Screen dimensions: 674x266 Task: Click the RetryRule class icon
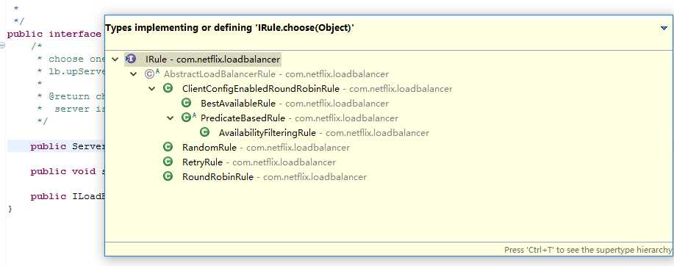(x=168, y=162)
